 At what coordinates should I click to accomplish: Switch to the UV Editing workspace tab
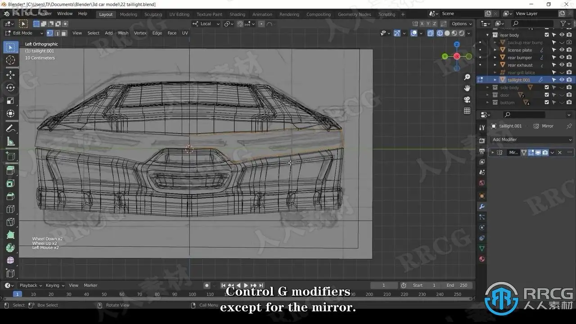[x=179, y=14]
